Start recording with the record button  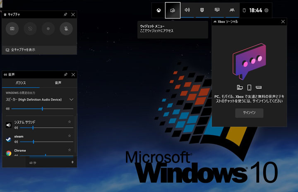(48, 29)
